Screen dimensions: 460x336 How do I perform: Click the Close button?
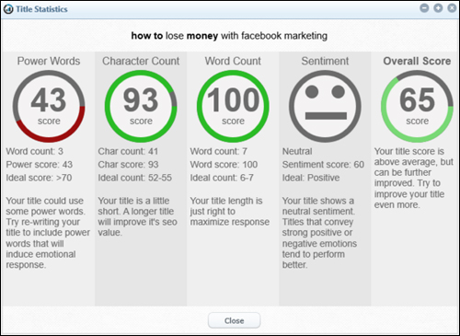coord(235,320)
